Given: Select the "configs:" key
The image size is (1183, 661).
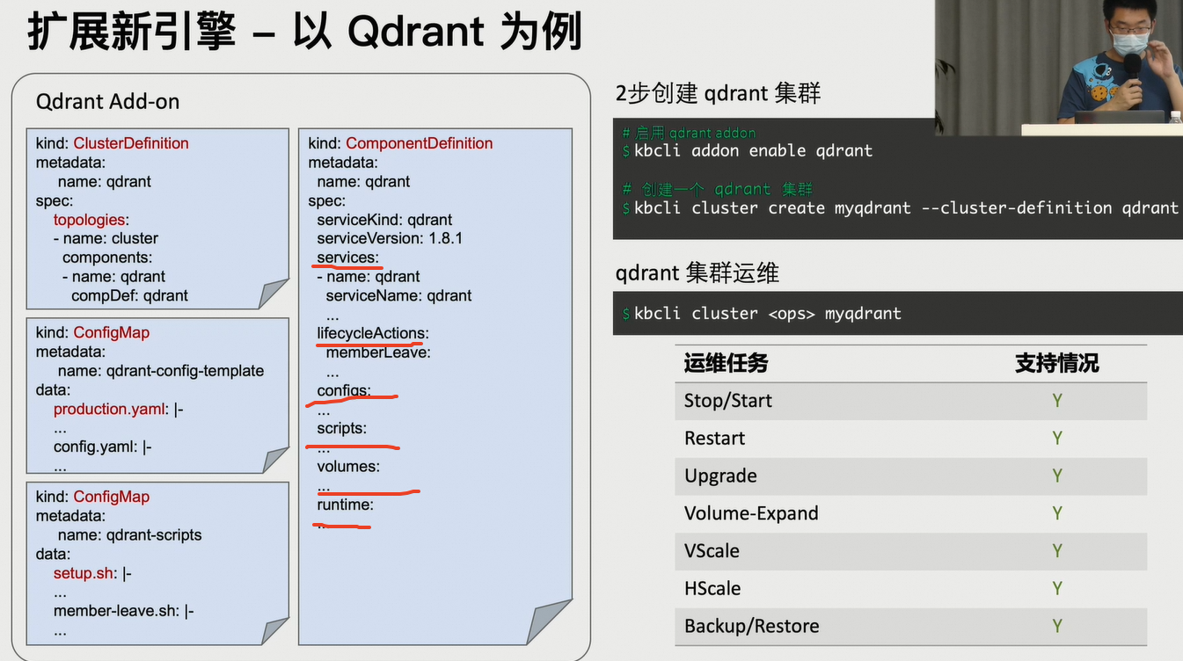Looking at the screenshot, I should click(x=344, y=390).
